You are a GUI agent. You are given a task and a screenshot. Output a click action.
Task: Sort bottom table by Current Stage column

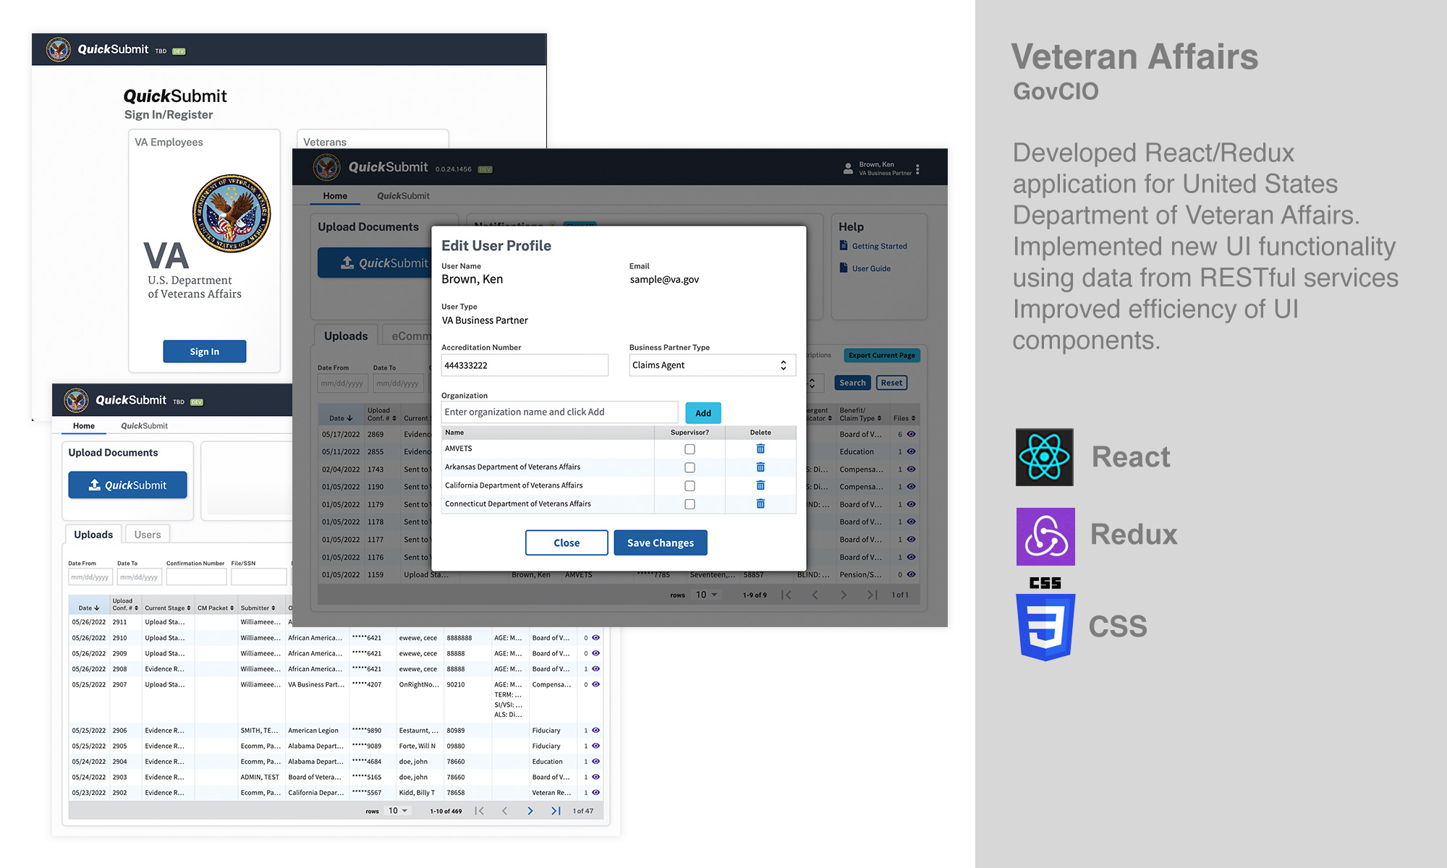pos(168,608)
